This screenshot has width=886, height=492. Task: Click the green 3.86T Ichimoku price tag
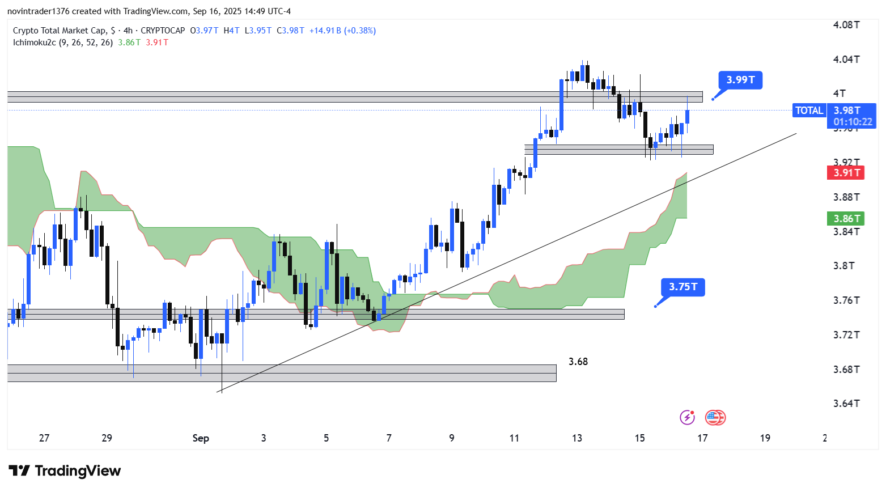pyautogui.click(x=845, y=219)
